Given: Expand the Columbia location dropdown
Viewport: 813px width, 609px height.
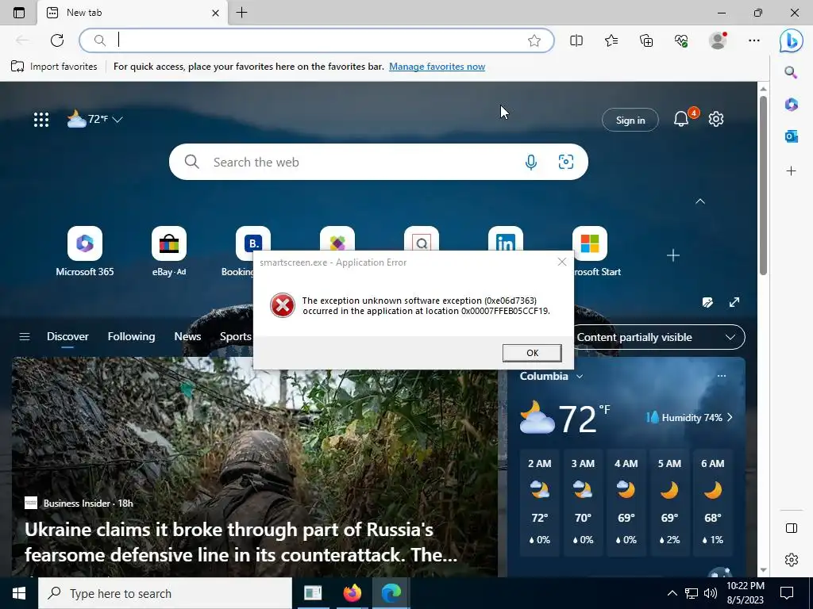Looking at the screenshot, I should (580, 377).
